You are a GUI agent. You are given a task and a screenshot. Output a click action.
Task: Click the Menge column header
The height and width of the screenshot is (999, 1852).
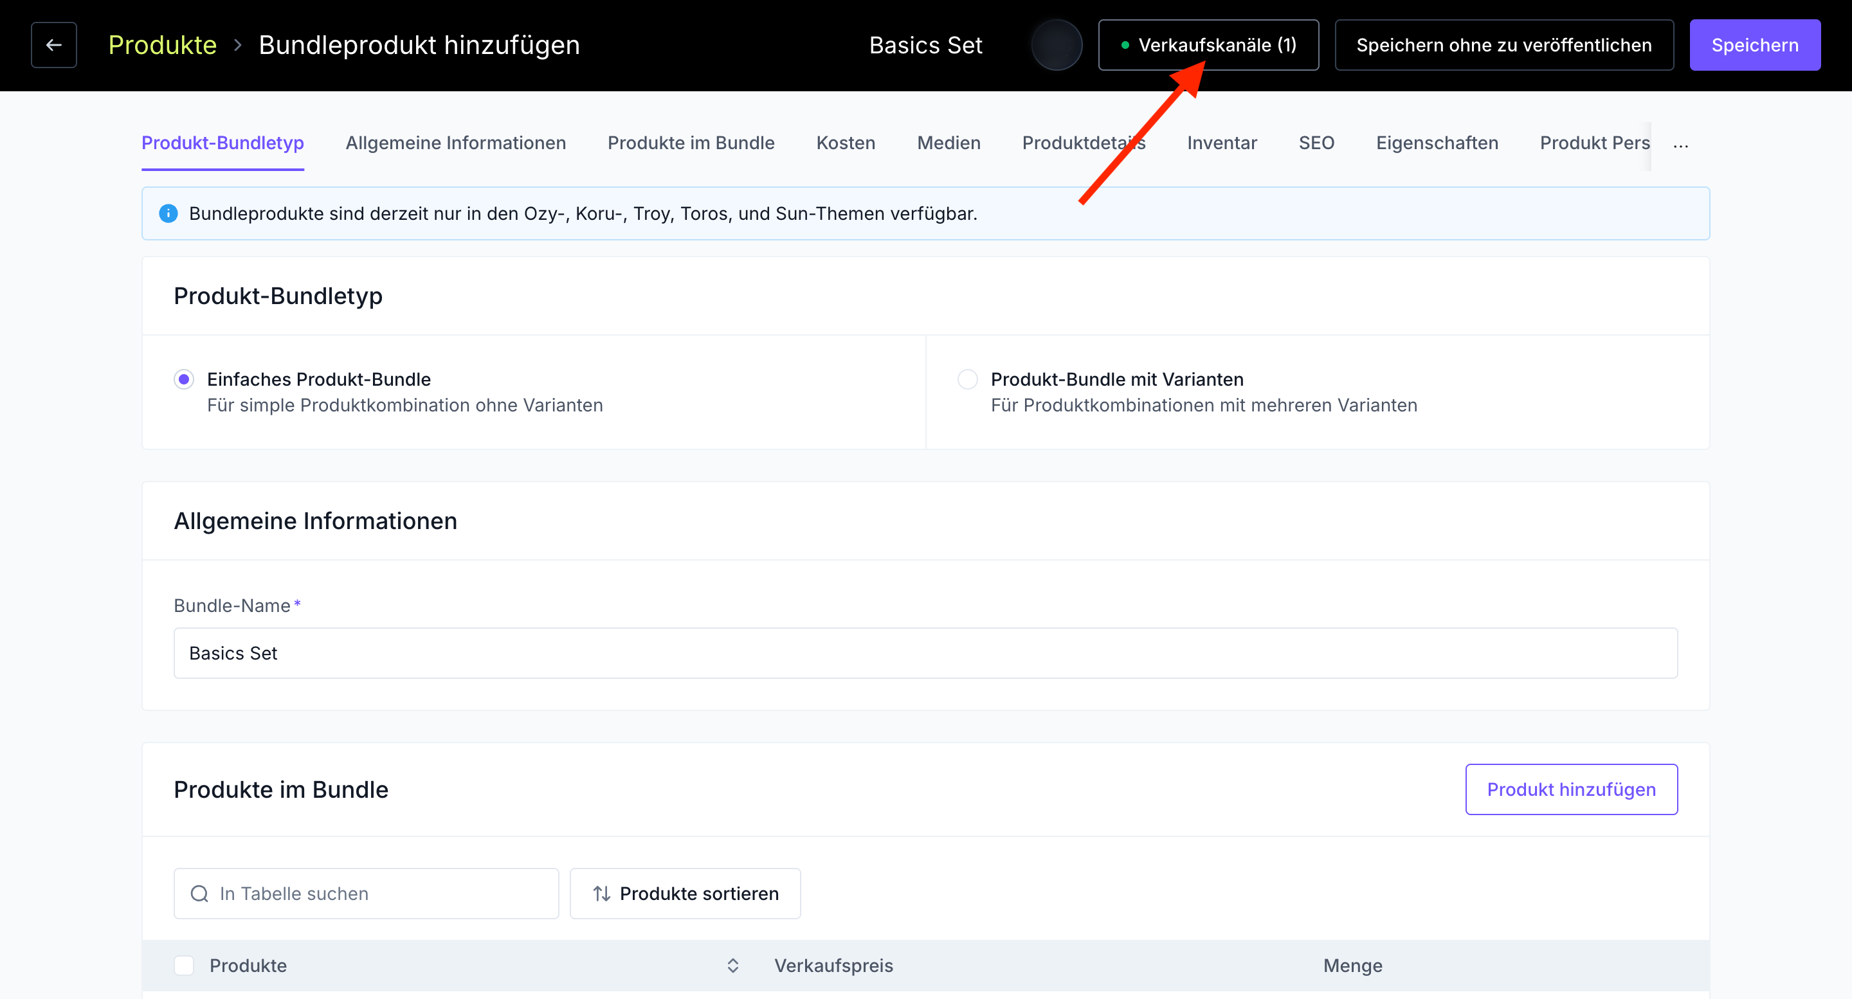click(x=1352, y=965)
